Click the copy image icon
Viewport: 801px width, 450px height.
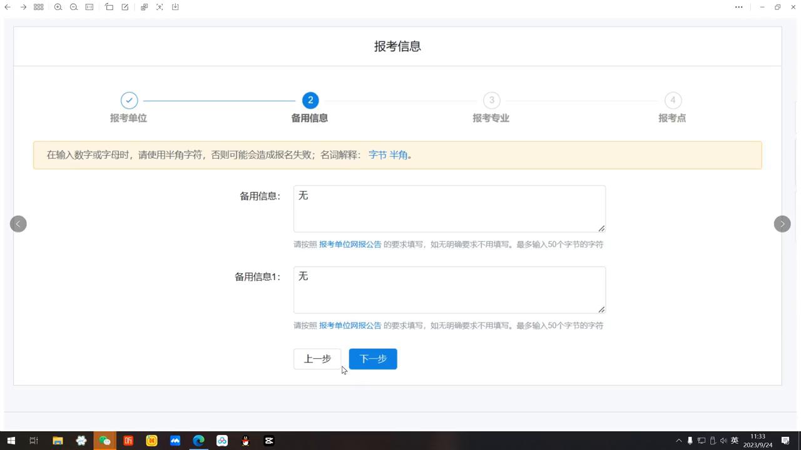click(x=143, y=7)
